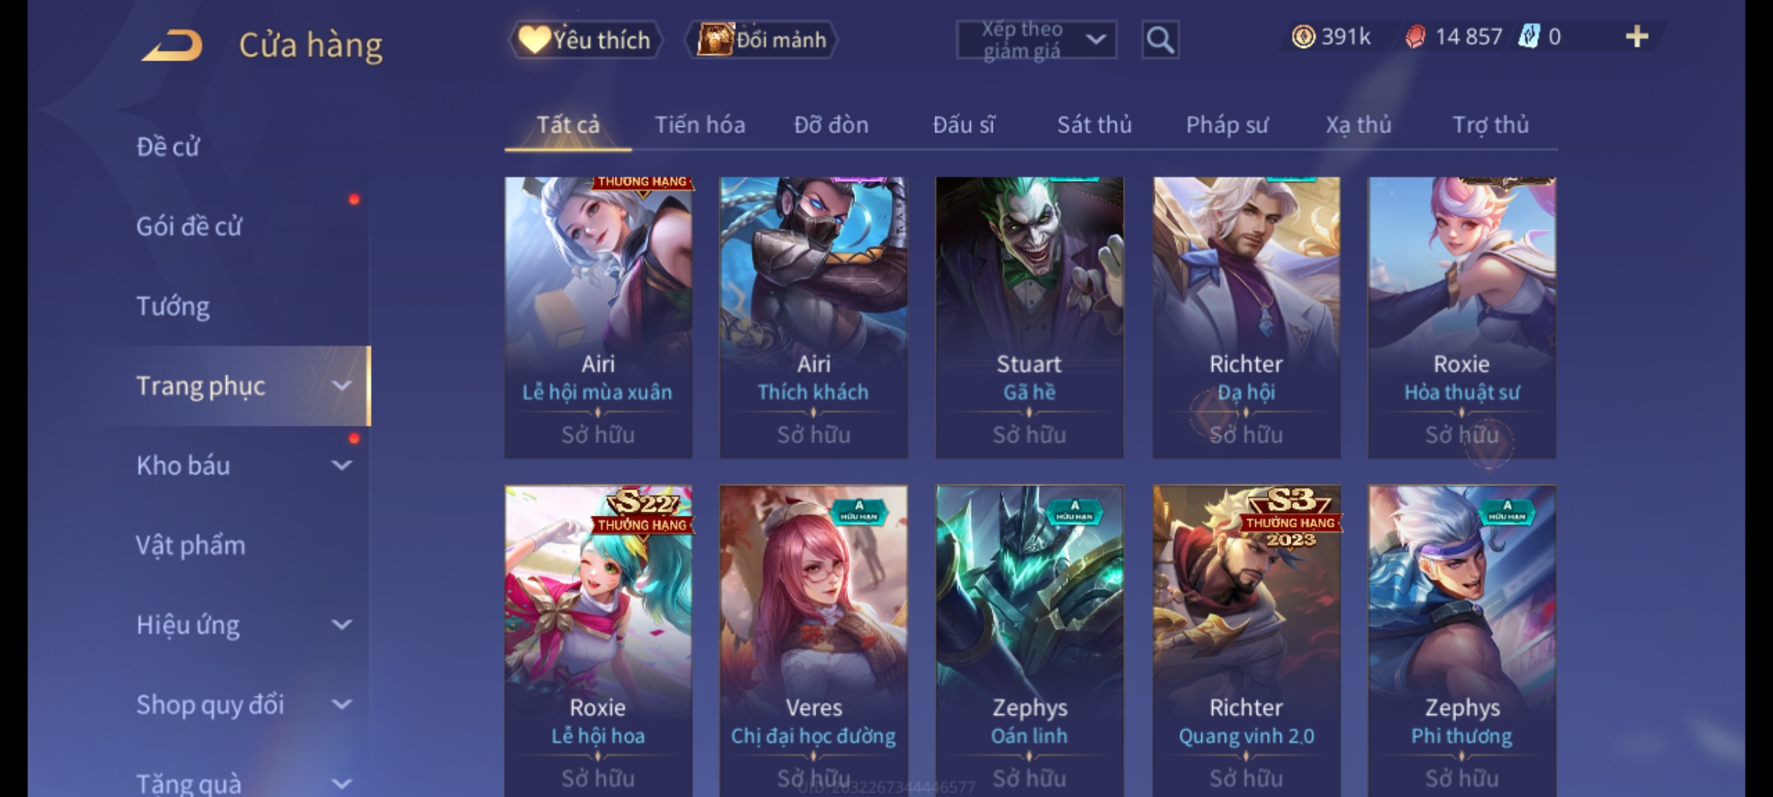Open Vật phẩm in the sidebar
This screenshot has height=797, width=1773.
click(191, 545)
